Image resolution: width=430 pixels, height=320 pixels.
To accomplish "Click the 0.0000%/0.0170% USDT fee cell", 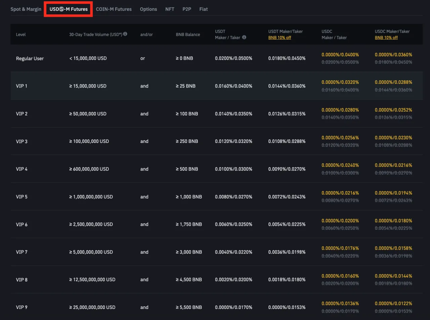I will tap(234, 307).
